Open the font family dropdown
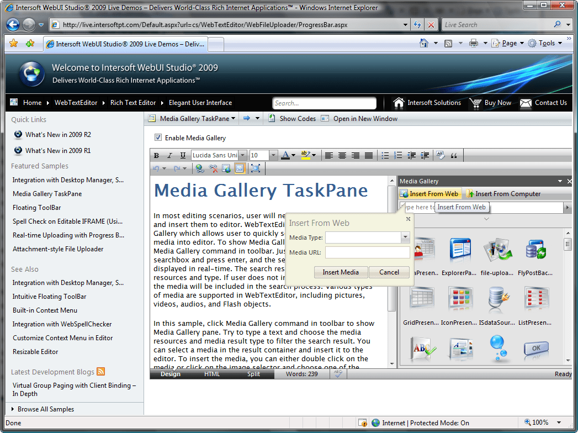 click(x=241, y=155)
